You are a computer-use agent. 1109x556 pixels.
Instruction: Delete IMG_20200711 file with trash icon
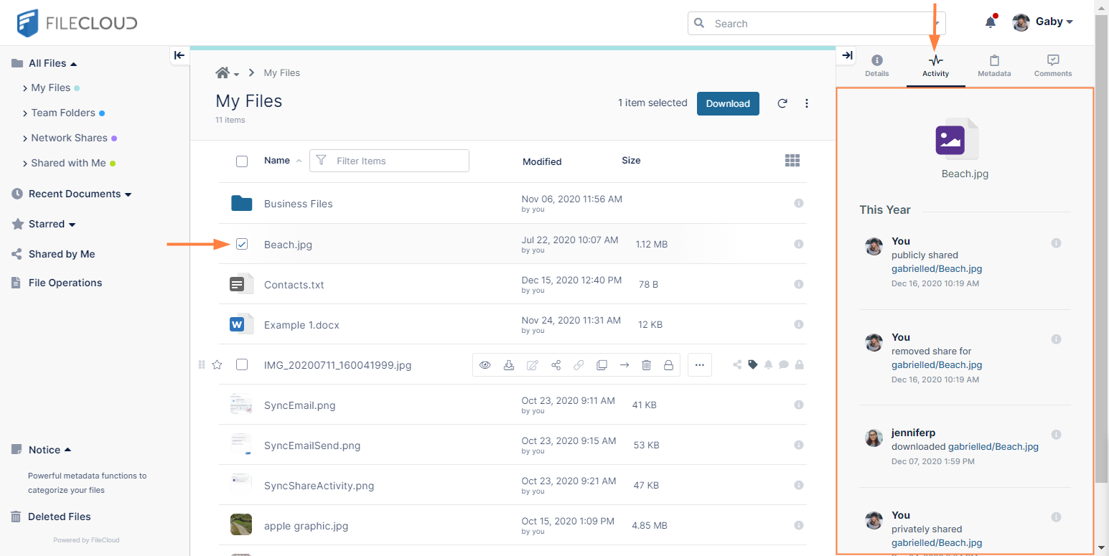[x=646, y=365]
